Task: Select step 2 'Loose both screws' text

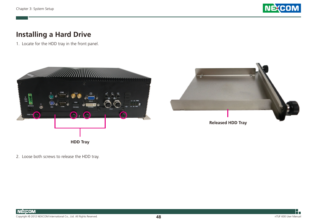Action: point(57,156)
